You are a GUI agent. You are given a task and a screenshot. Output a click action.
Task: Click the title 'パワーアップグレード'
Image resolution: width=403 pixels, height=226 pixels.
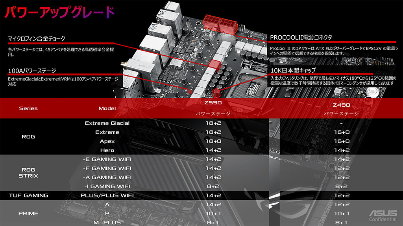59,12
